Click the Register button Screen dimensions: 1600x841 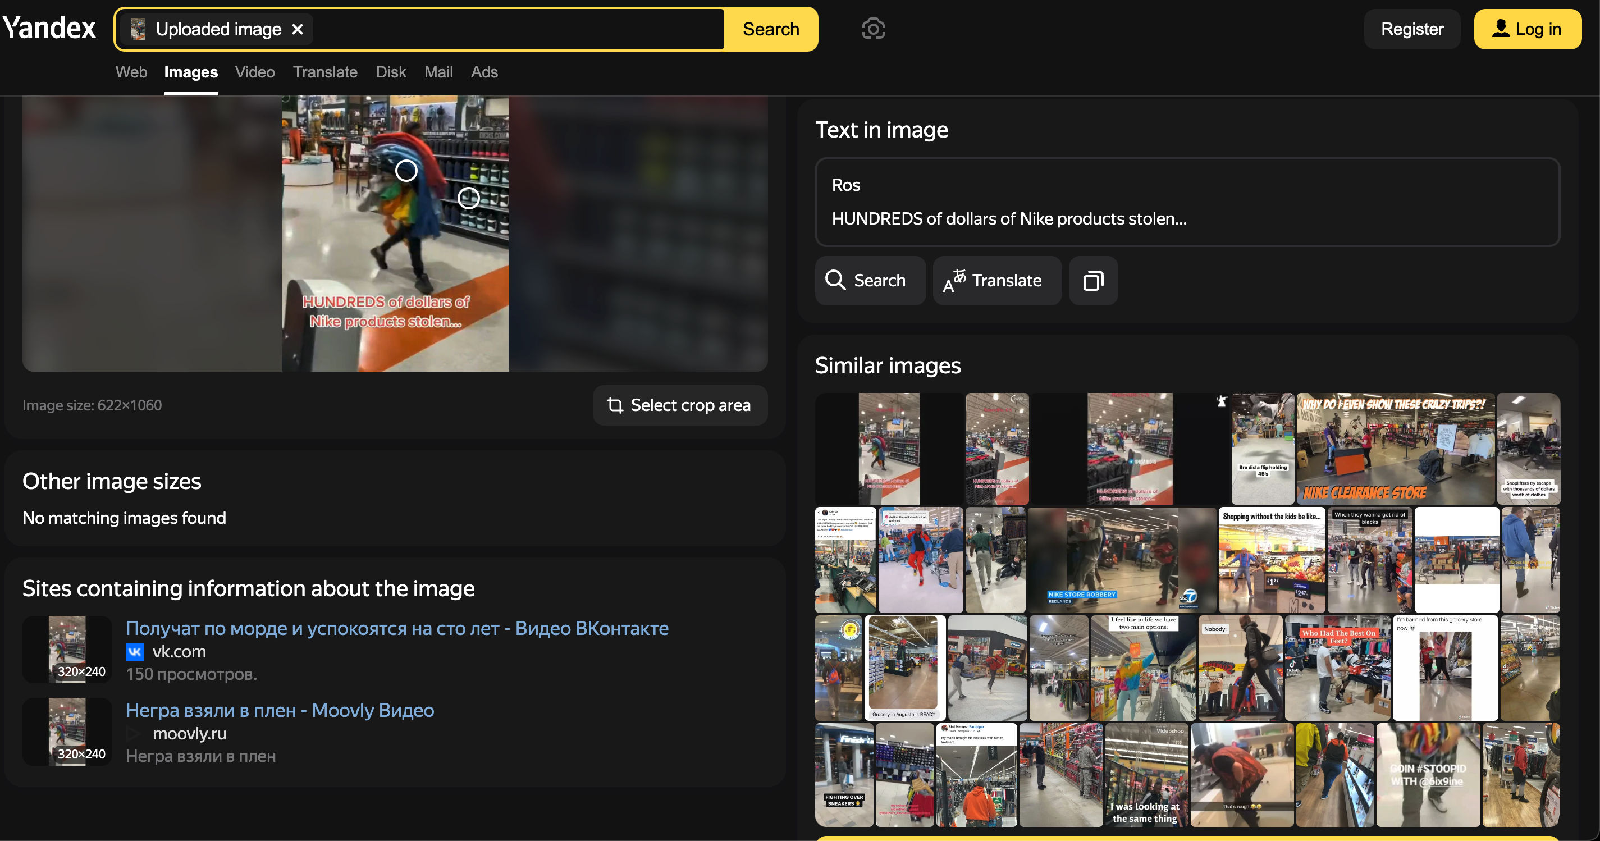1412,29
